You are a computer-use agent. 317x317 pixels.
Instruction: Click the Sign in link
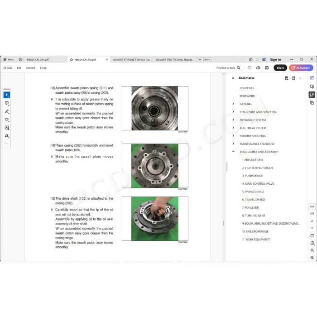pyautogui.click(x=275, y=60)
